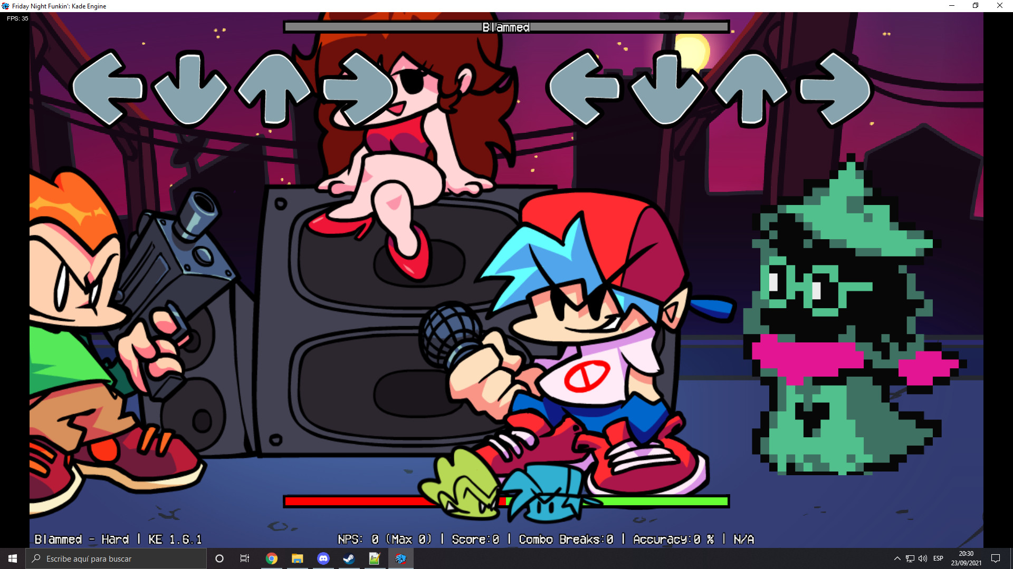Open Cortana circle icon in taskbar
The image size is (1013, 569).
(219, 558)
